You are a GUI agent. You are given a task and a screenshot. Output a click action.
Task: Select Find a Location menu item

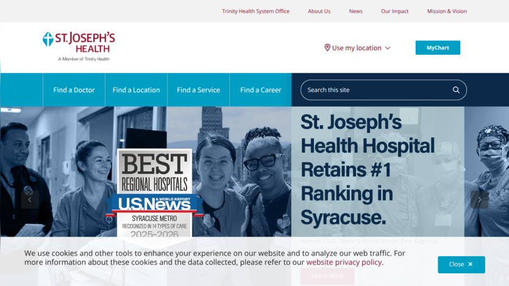pyautogui.click(x=137, y=90)
